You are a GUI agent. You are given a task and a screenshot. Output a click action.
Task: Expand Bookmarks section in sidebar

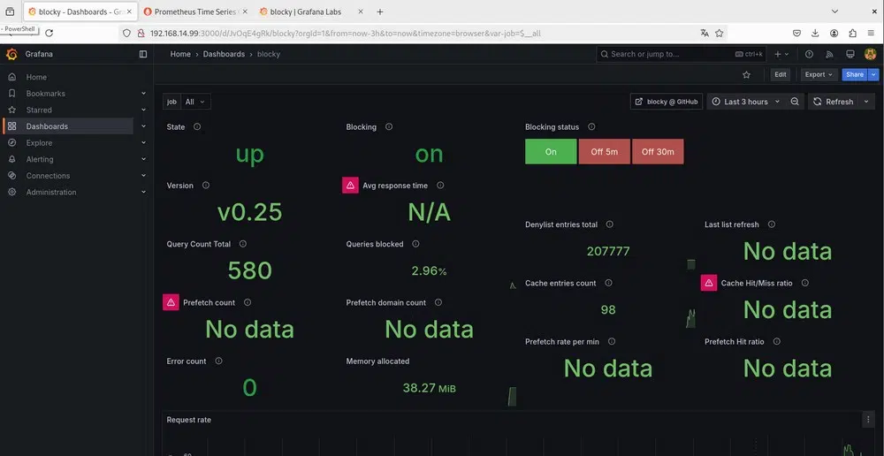point(143,94)
